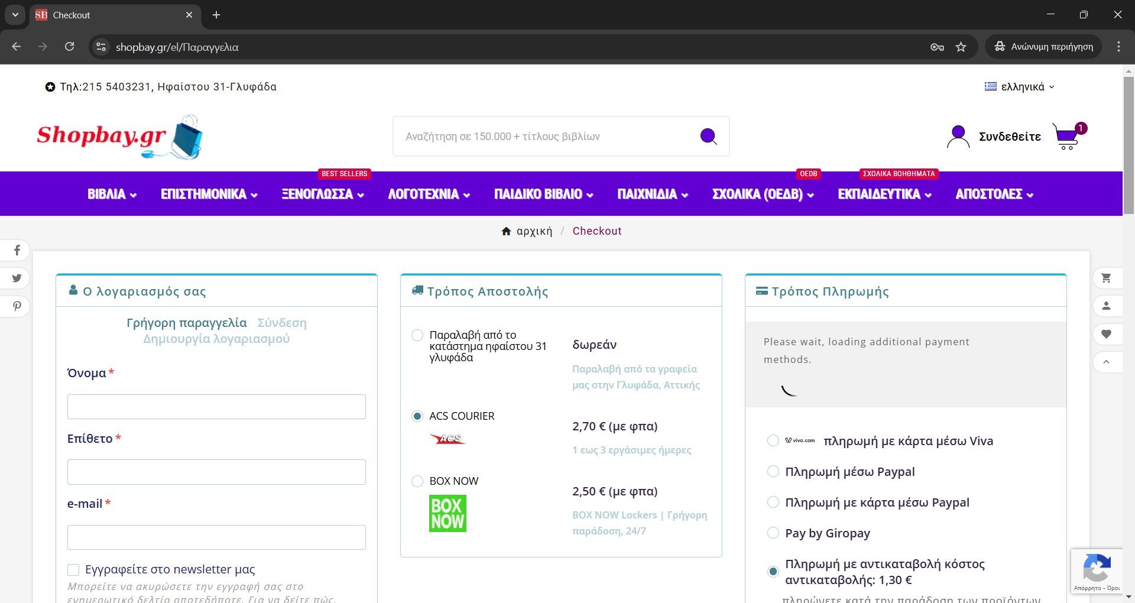Go to αρχική breadcrumb link

coord(534,231)
